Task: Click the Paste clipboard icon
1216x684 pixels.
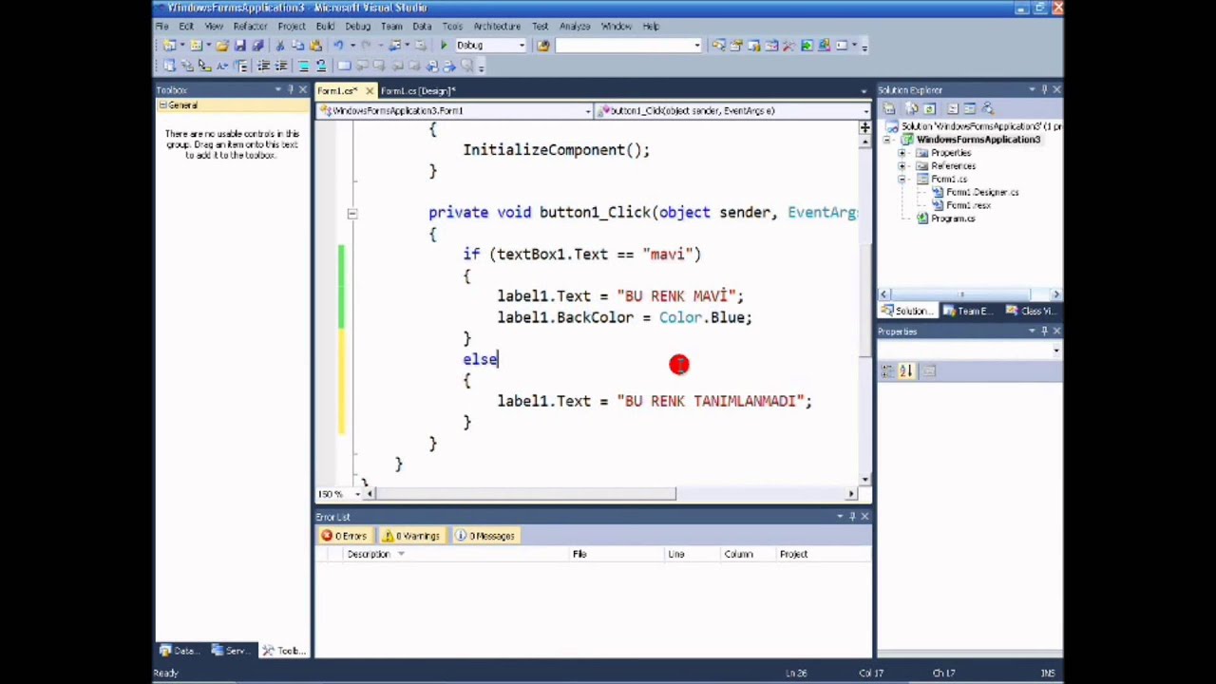Action: tap(316, 46)
